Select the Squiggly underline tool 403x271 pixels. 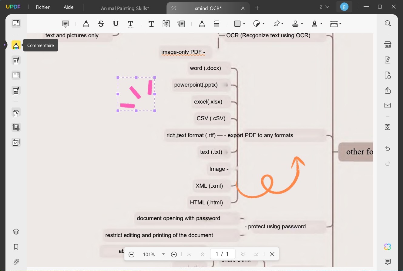tap(130, 24)
